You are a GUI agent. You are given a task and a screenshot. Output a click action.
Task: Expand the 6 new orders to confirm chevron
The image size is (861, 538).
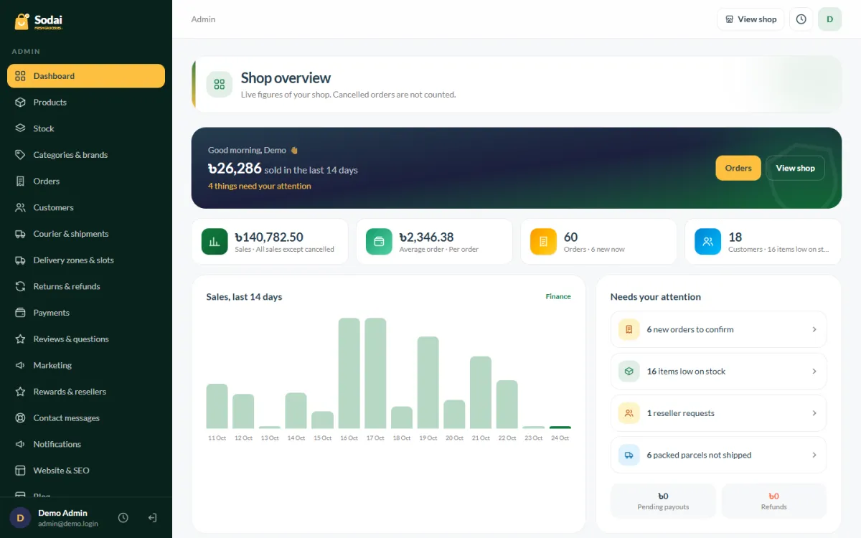pyautogui.click(x=814, y=330)
